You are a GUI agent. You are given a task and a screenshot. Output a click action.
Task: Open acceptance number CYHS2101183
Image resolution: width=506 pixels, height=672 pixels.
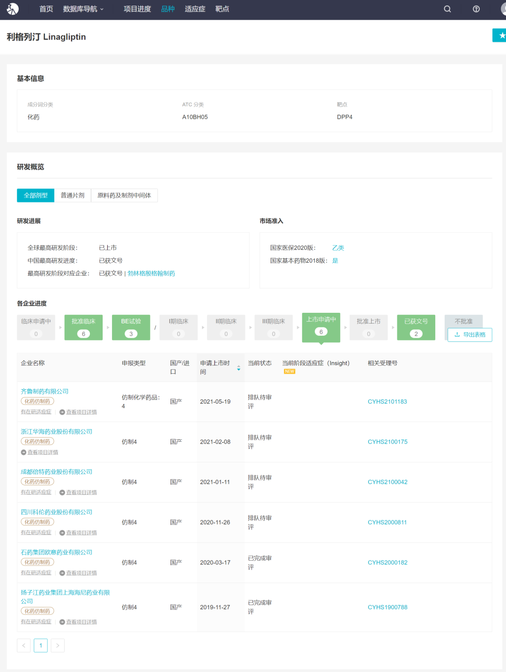click(387, 402)
